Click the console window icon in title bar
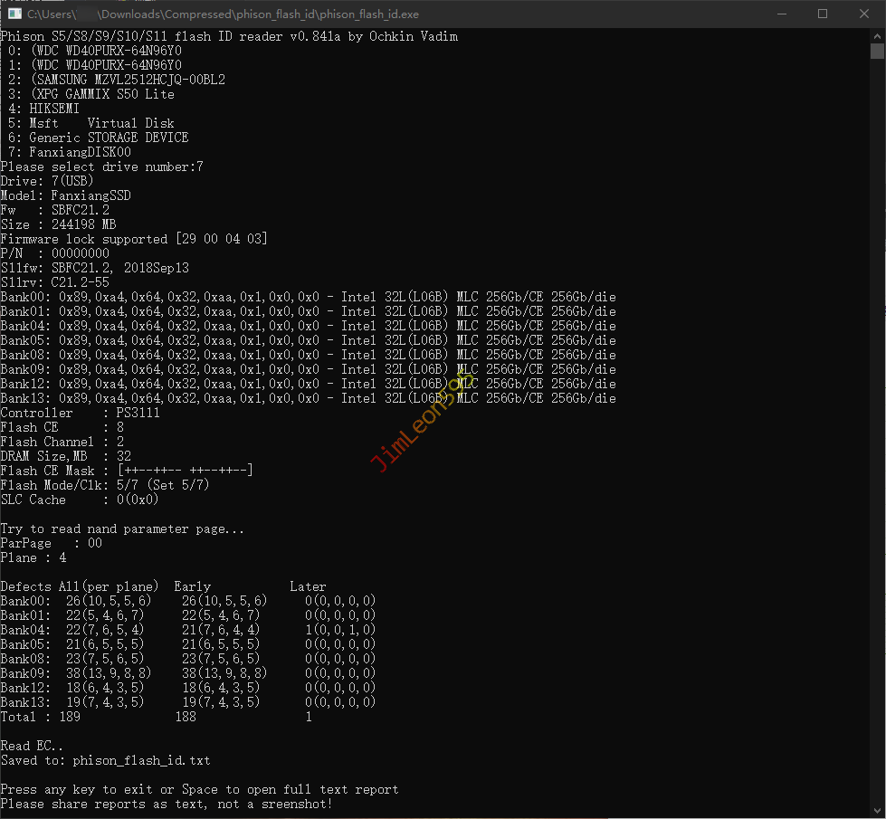This screenshot has width=886, height=819. (x=14, y=14)
